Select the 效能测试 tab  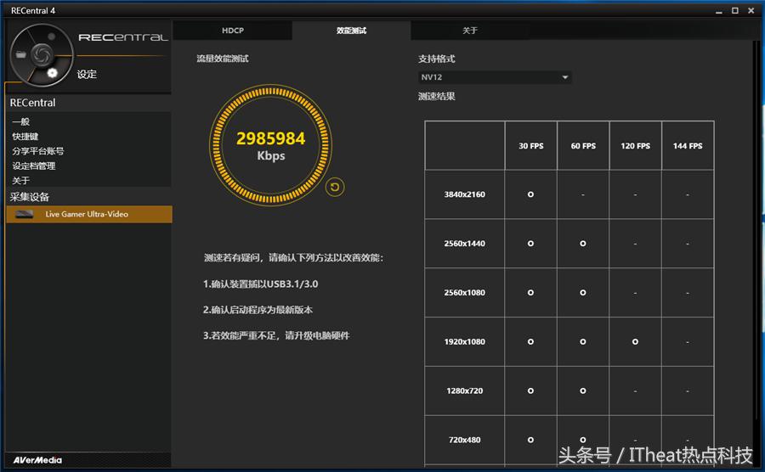[x=351, y=31]
